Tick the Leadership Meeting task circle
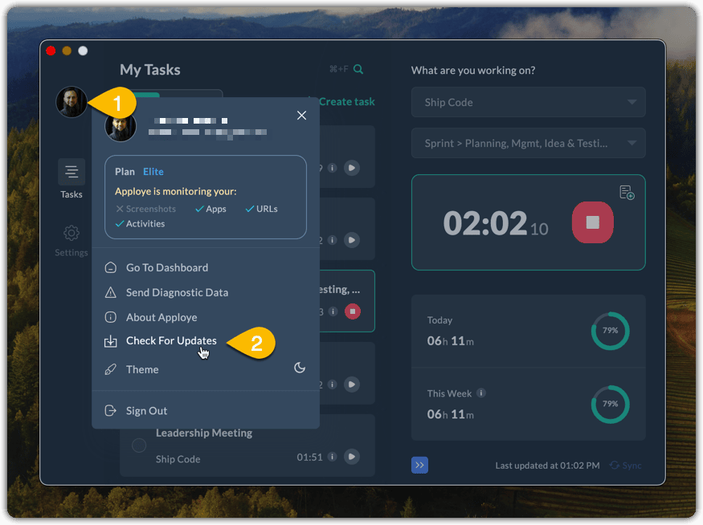 pos(139,445)
